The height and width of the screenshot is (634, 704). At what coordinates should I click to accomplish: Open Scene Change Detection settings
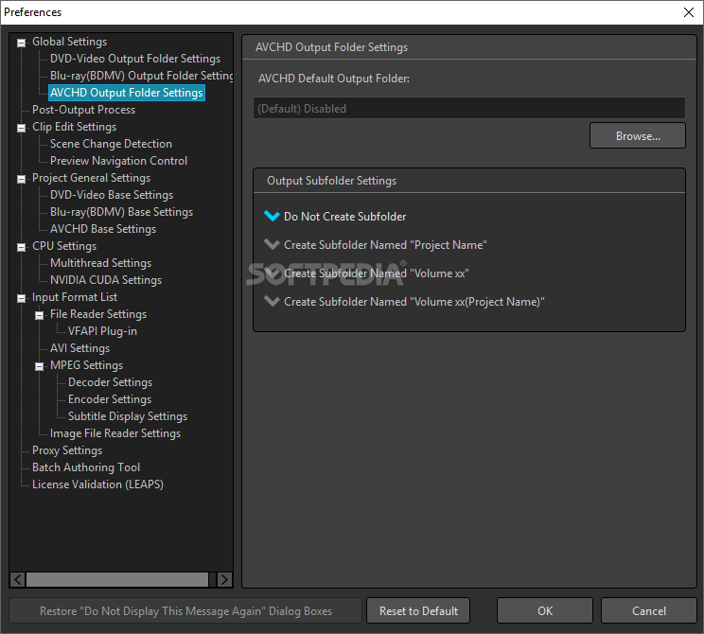point(111,144)
